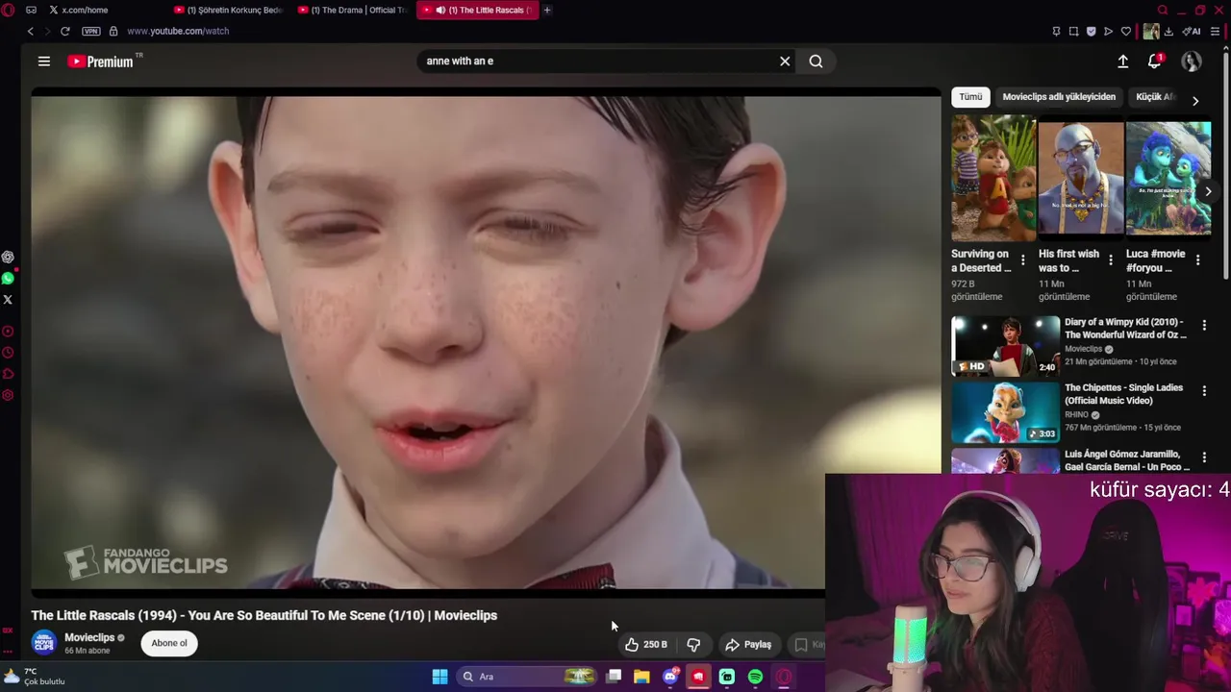Advance the Shorts shelf with next arrow
This screenshot has width=1231, height=692.
click(1208, 191)
